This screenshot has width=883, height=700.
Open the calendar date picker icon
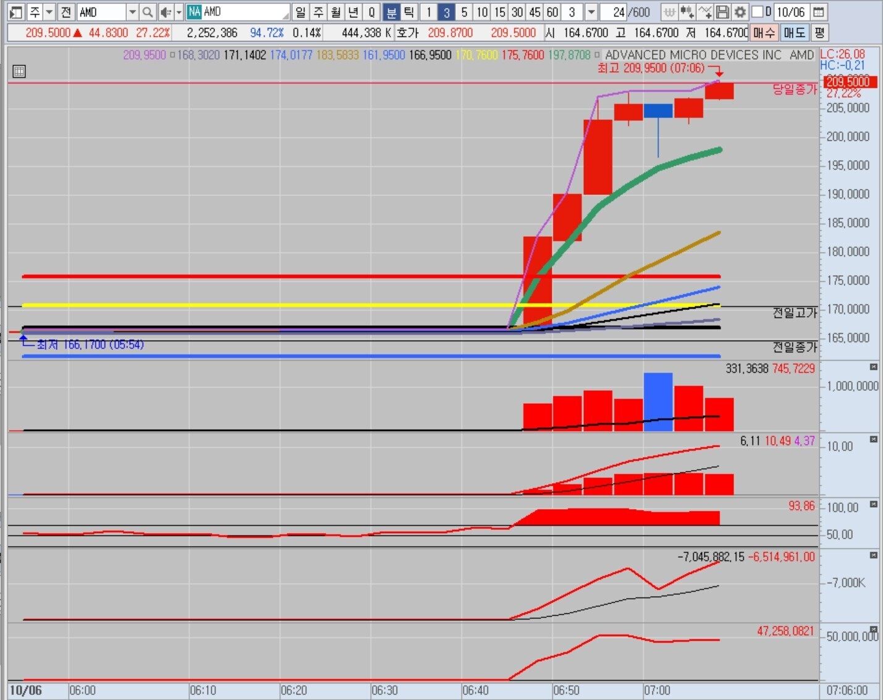click(x=818, y=12)
